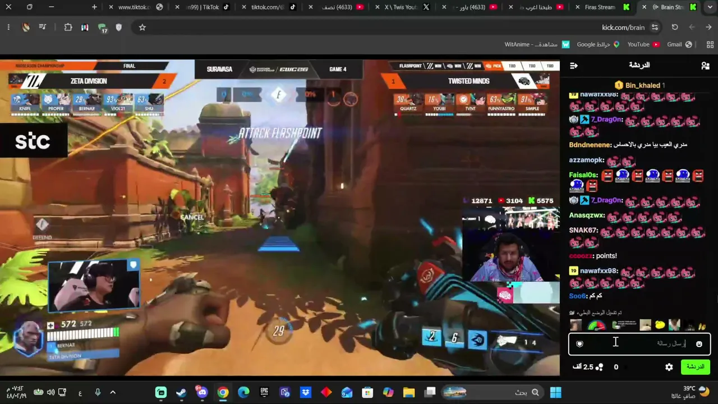This screenshot has height=404, width=718.
Task: Open chat settings gear
Action: 669,367
